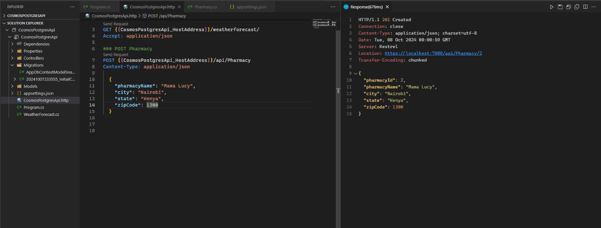The width and height of the screenshot is (601, 228).
Task: Click the blue Response tab icon
Action: point(347,7)
